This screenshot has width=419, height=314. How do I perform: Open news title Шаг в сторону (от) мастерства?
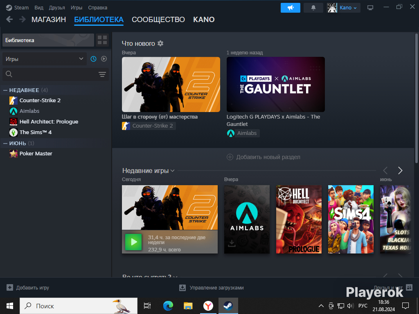coord(160,117)
